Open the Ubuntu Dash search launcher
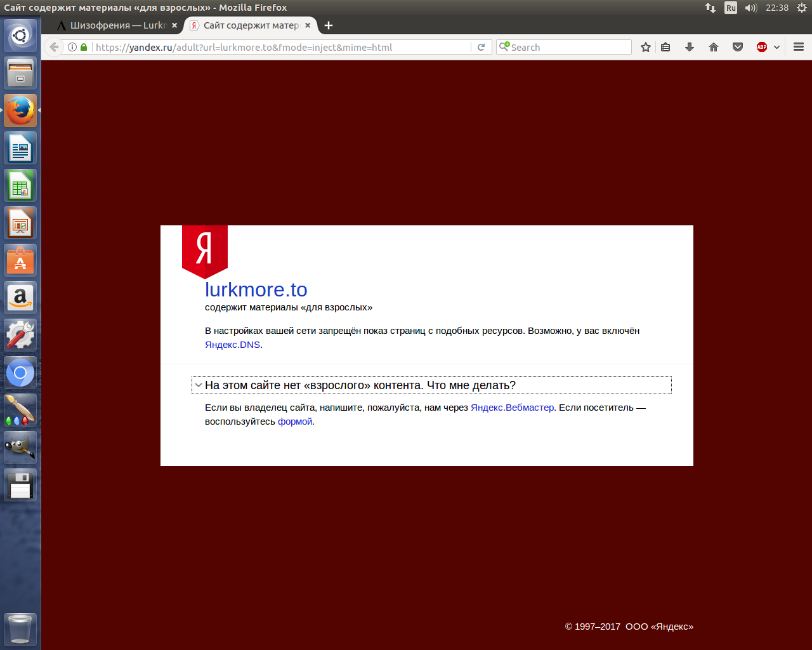812x650 pixels. [20, 36]
